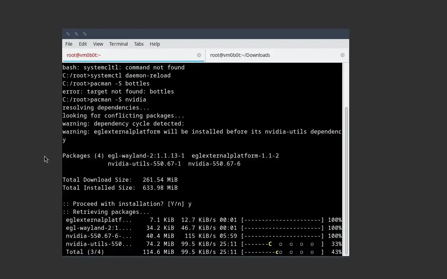Click 'bash: systemcltl: command not found' line
The width and height of the screenshot is (447, 279).
[123, 68]
